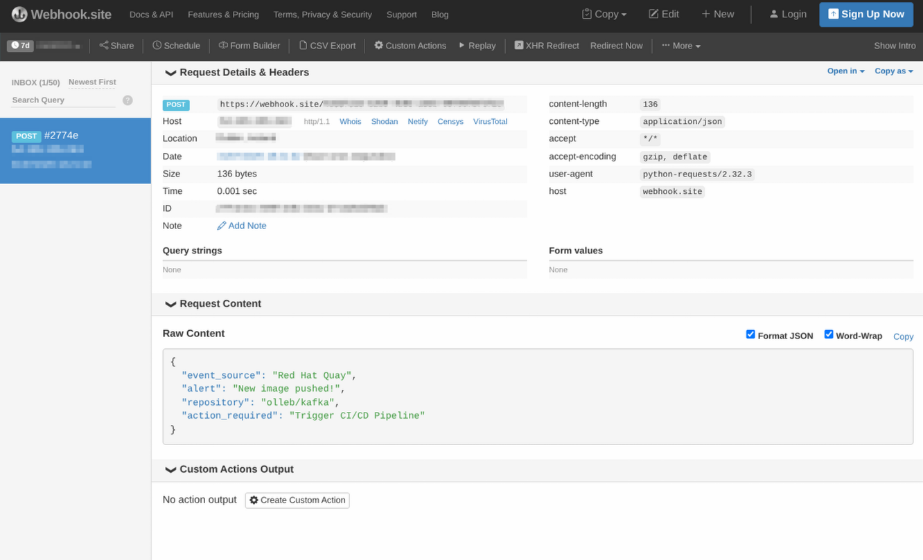Click the POST method badge
This screenshot has width=923, height=560.
(x=176, y=105)
